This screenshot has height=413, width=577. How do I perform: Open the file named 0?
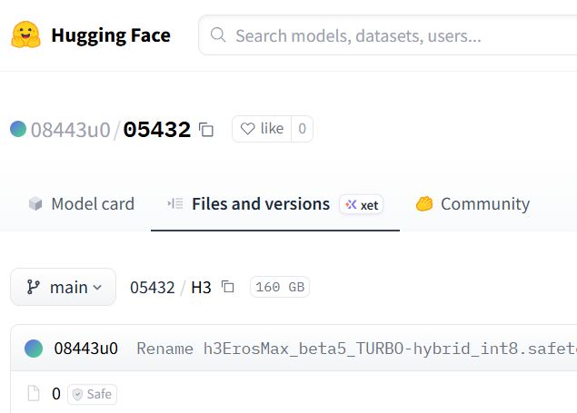pos(56,394)
